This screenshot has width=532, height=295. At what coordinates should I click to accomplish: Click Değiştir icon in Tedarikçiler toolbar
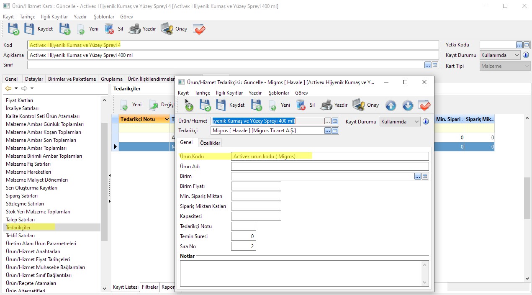[154, 105]
